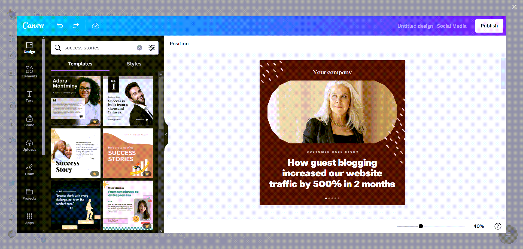Open the Position options
This screenshot has height=249, width=523.
[179, 43]
